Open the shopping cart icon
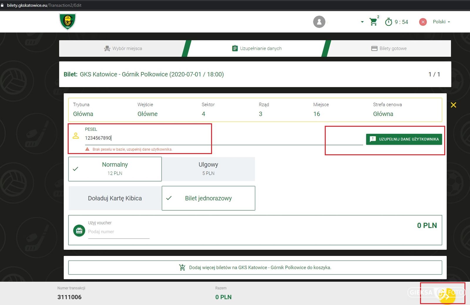 pyautogui.click(x=373, y=22)
